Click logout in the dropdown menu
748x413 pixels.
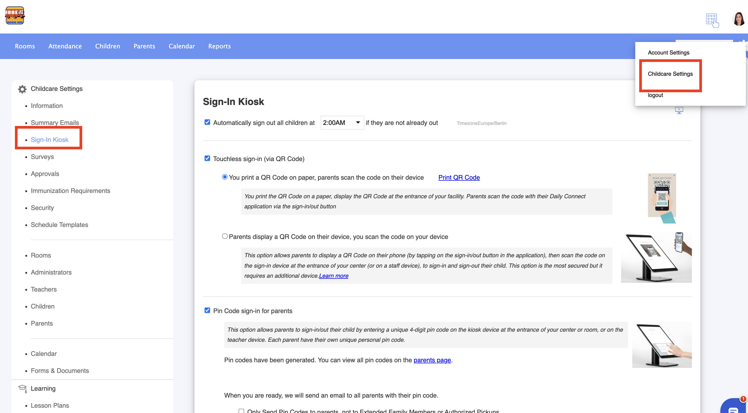(655, 95)
